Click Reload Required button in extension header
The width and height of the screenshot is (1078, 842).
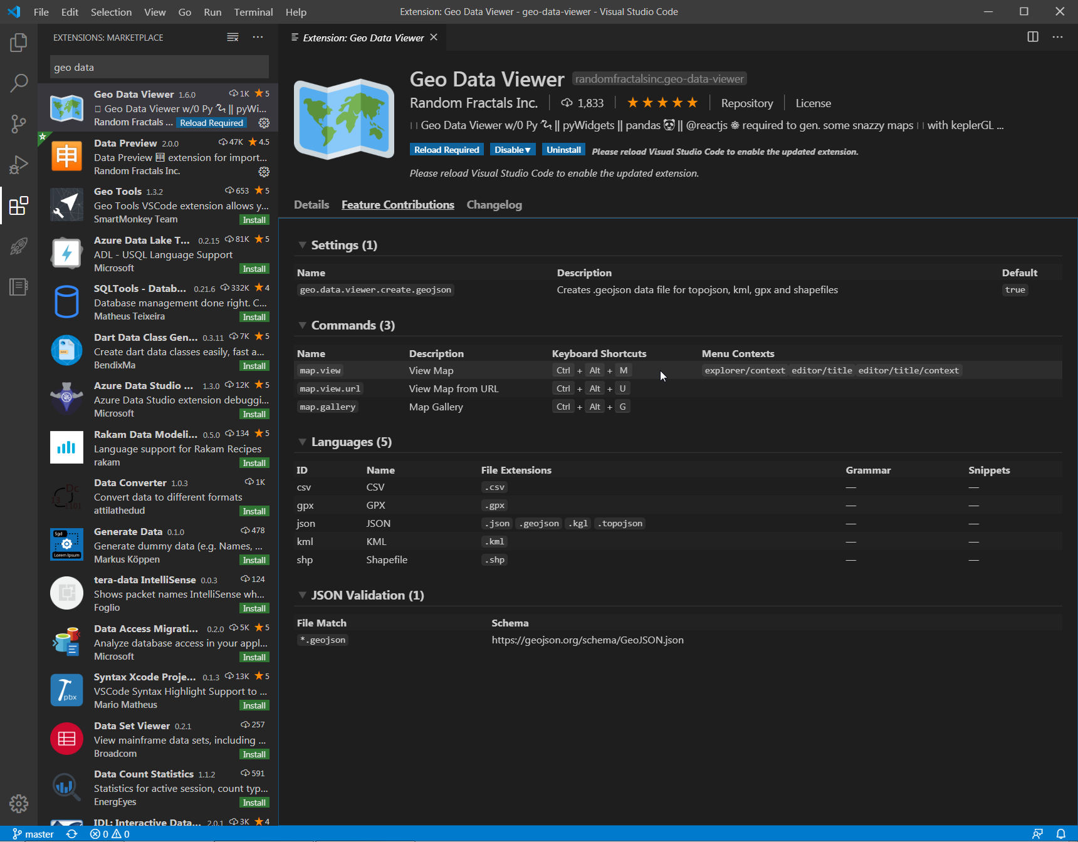point(446,150)
